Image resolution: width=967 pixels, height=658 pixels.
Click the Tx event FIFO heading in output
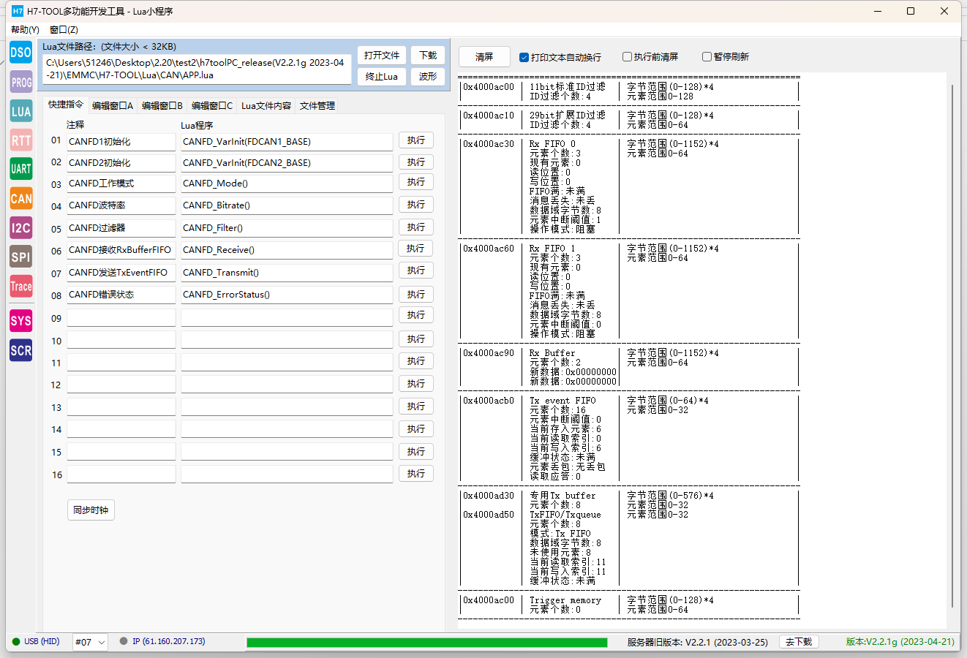[562, 401]
